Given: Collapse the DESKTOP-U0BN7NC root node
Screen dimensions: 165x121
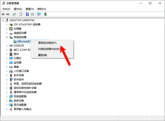Looking at the screenshot, I should coord(3,20).
